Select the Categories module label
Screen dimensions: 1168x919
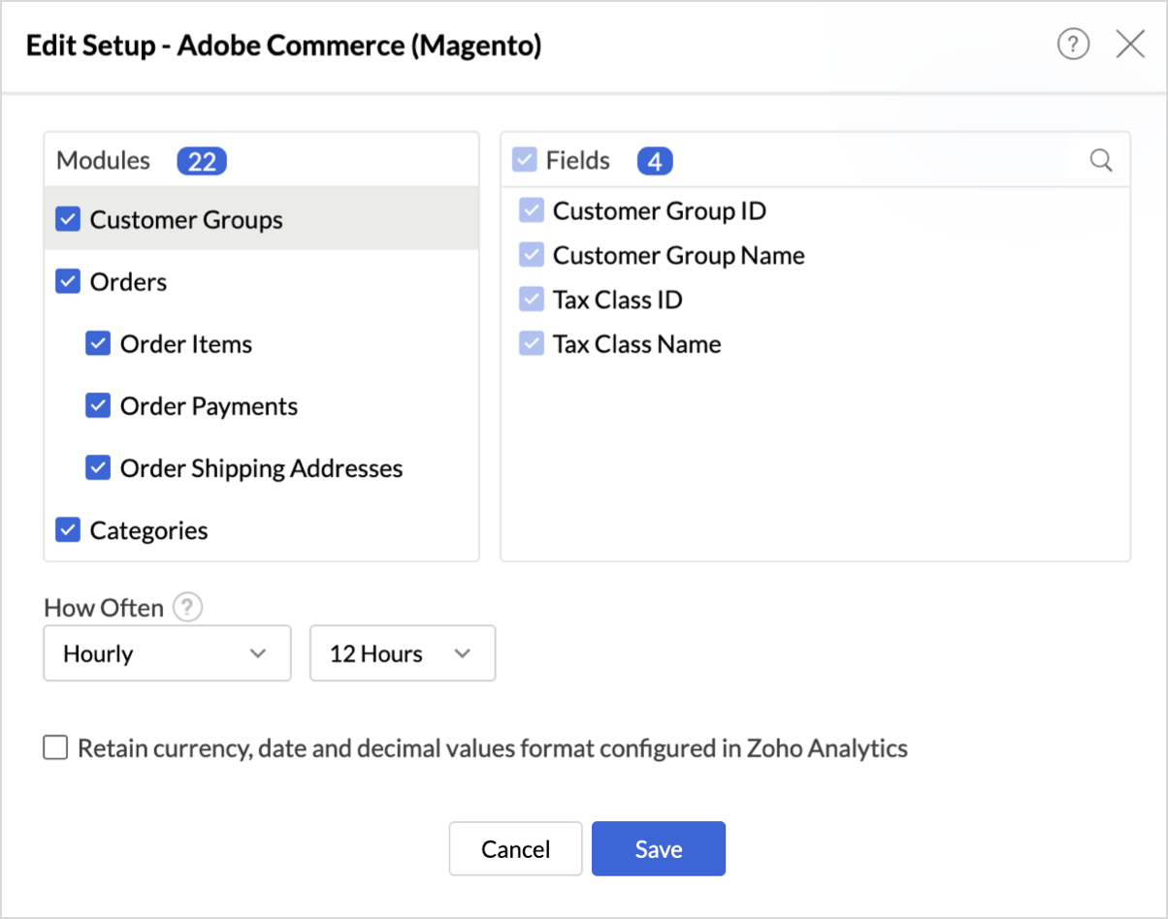click(148, 530)
